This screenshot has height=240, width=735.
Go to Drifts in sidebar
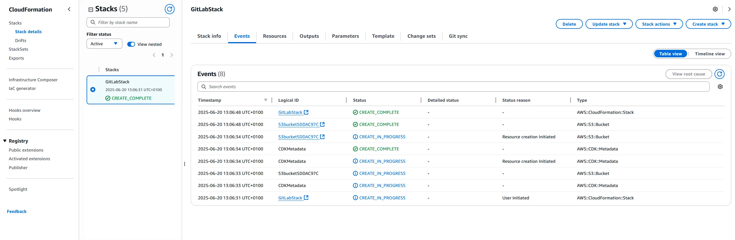pyautogui.click(x=20, y=41)
